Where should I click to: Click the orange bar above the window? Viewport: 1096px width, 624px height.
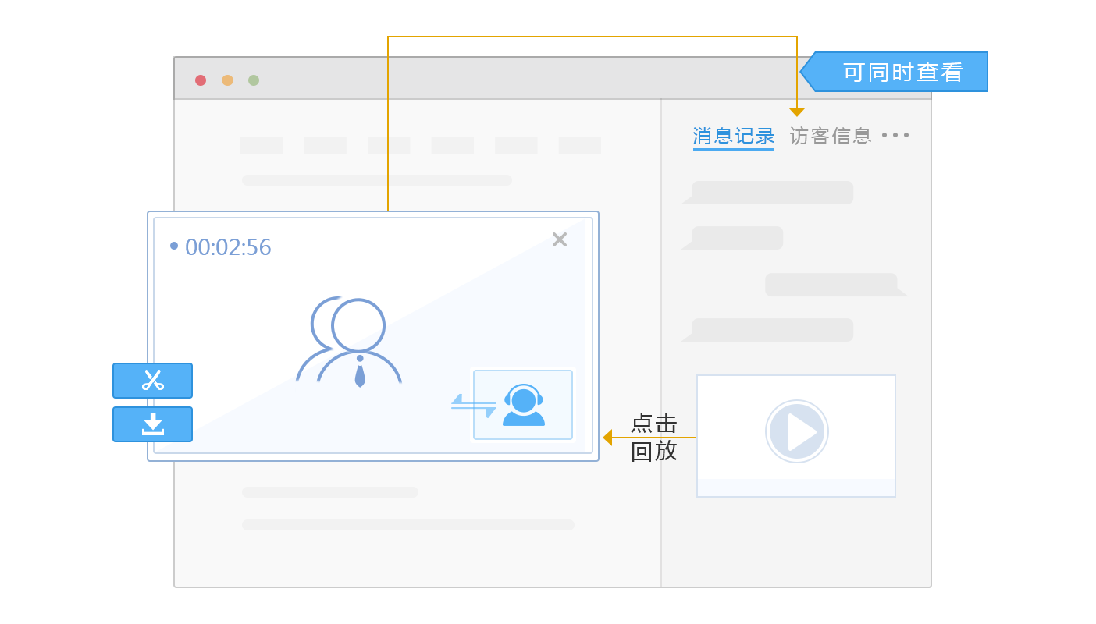pos(592,46)
